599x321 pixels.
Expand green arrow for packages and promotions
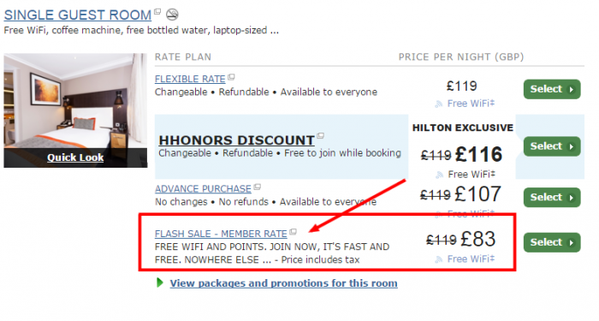tap(160, 282)
